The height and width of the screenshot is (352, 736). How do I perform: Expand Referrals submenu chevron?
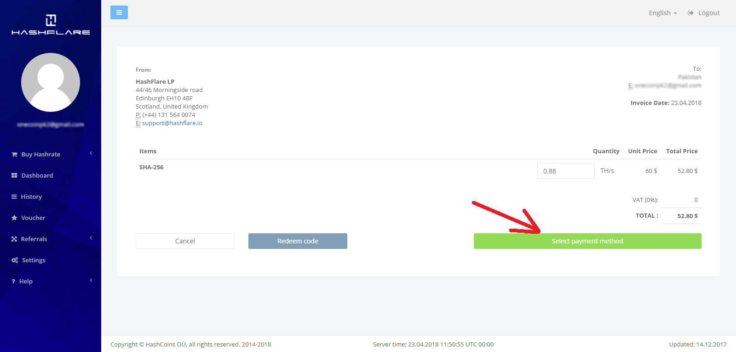pyautogui.click(x=91, y=238)
